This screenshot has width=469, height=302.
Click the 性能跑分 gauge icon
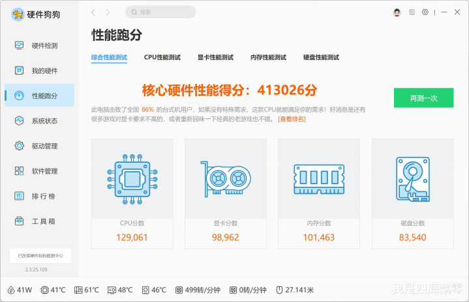click(19, 96)
